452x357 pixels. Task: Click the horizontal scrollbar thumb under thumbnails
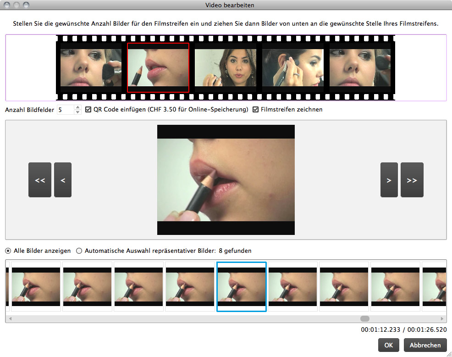coord(364,318)
